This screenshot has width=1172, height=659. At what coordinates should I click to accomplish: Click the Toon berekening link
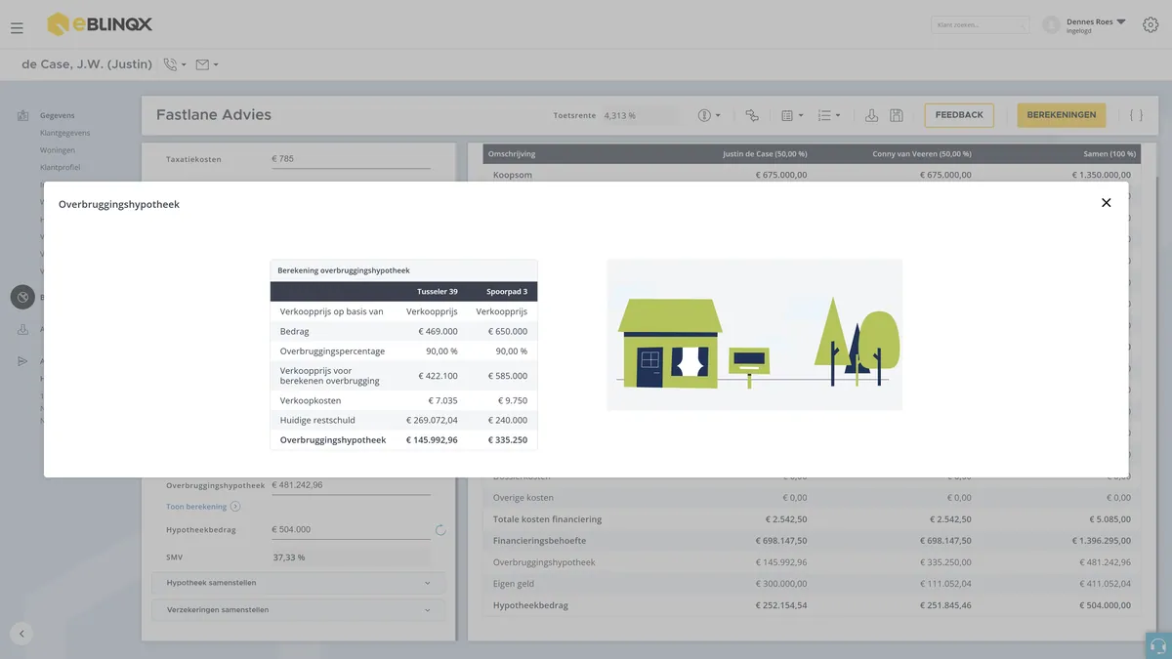(196, 507)
